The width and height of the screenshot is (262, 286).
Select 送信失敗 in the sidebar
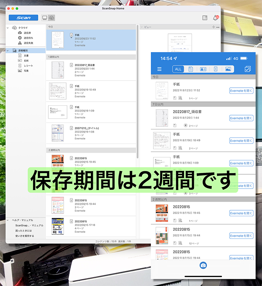(28, 43)
